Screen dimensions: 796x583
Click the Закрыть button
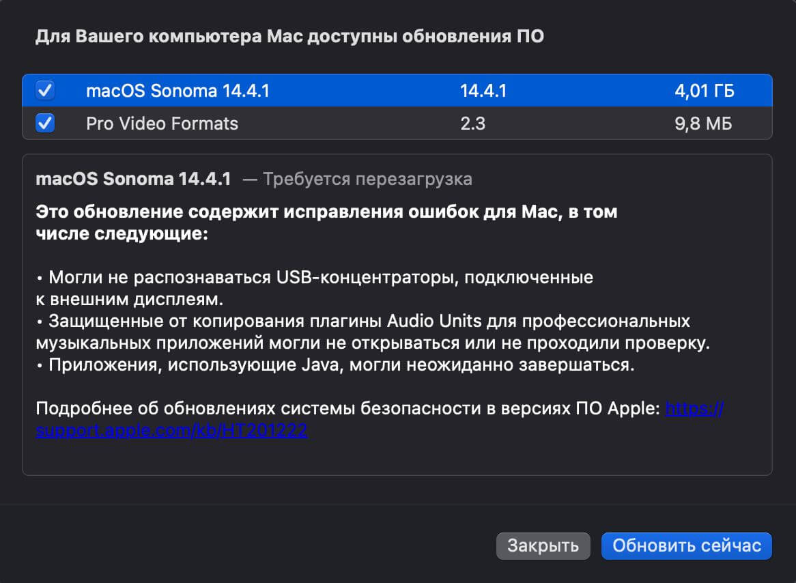pyautogui.click(x=543, y=545)
